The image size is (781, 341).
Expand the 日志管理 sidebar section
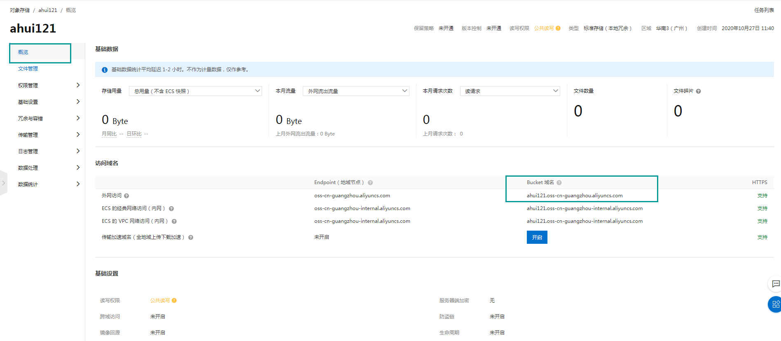point(48,151)
